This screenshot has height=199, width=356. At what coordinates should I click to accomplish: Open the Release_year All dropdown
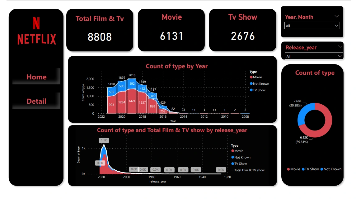[x=314, y=56]
